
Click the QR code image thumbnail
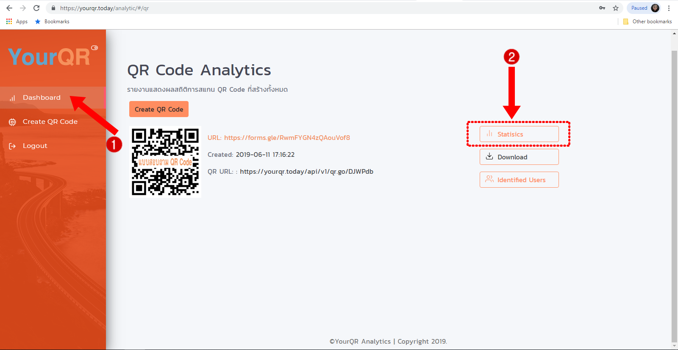165,162
